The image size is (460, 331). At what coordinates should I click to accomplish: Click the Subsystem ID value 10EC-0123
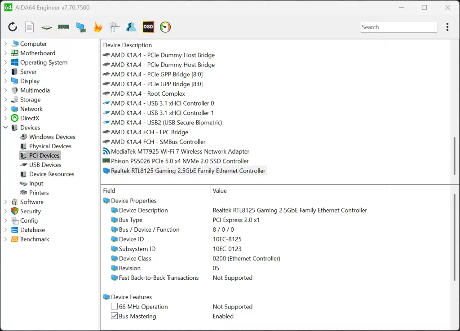point(227,249)
